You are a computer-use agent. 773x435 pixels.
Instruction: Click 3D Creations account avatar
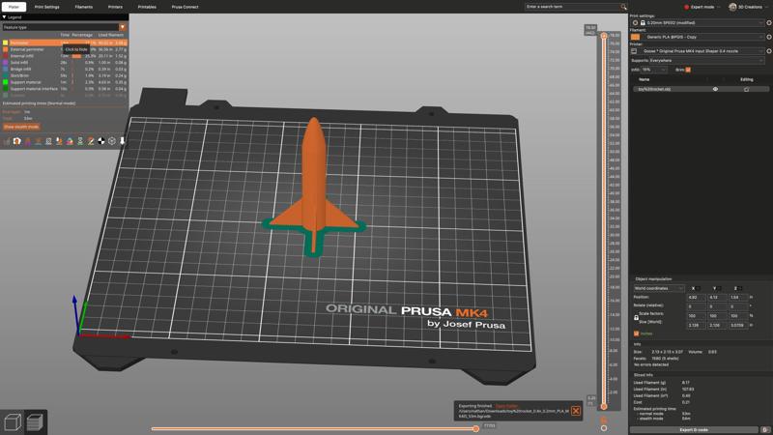pos(732,7)
